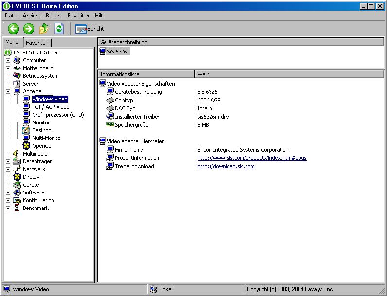The height and width of the screenshot is (296, 387).
Task: Click the Computer tree icon
Action: coord(17,60)
